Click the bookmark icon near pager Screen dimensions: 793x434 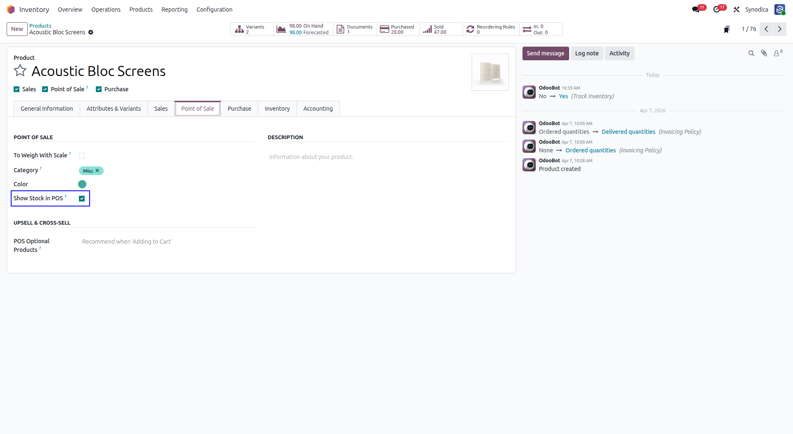(x=727, y=29)
